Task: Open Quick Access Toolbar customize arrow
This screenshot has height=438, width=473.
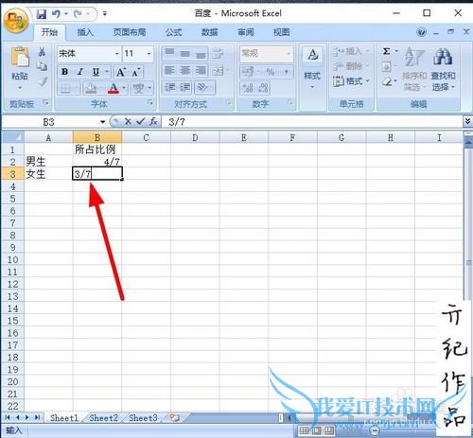Action: (x=105, y=14)
